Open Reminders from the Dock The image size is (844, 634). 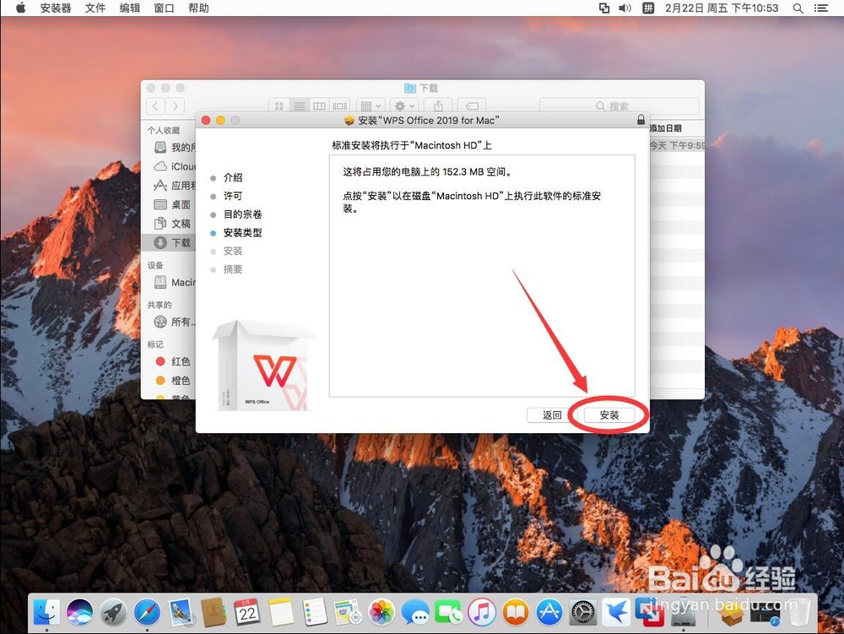pos(314,612)
